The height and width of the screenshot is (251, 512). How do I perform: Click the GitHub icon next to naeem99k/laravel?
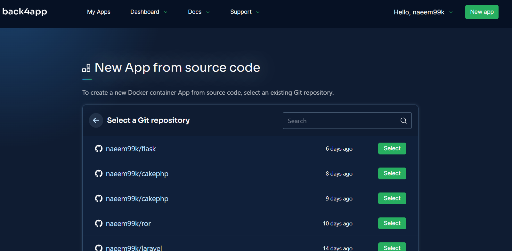(99, 248)
